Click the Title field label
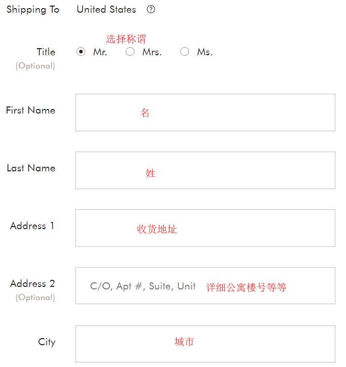This screenshot has height=367, width=346. point(46,52)
